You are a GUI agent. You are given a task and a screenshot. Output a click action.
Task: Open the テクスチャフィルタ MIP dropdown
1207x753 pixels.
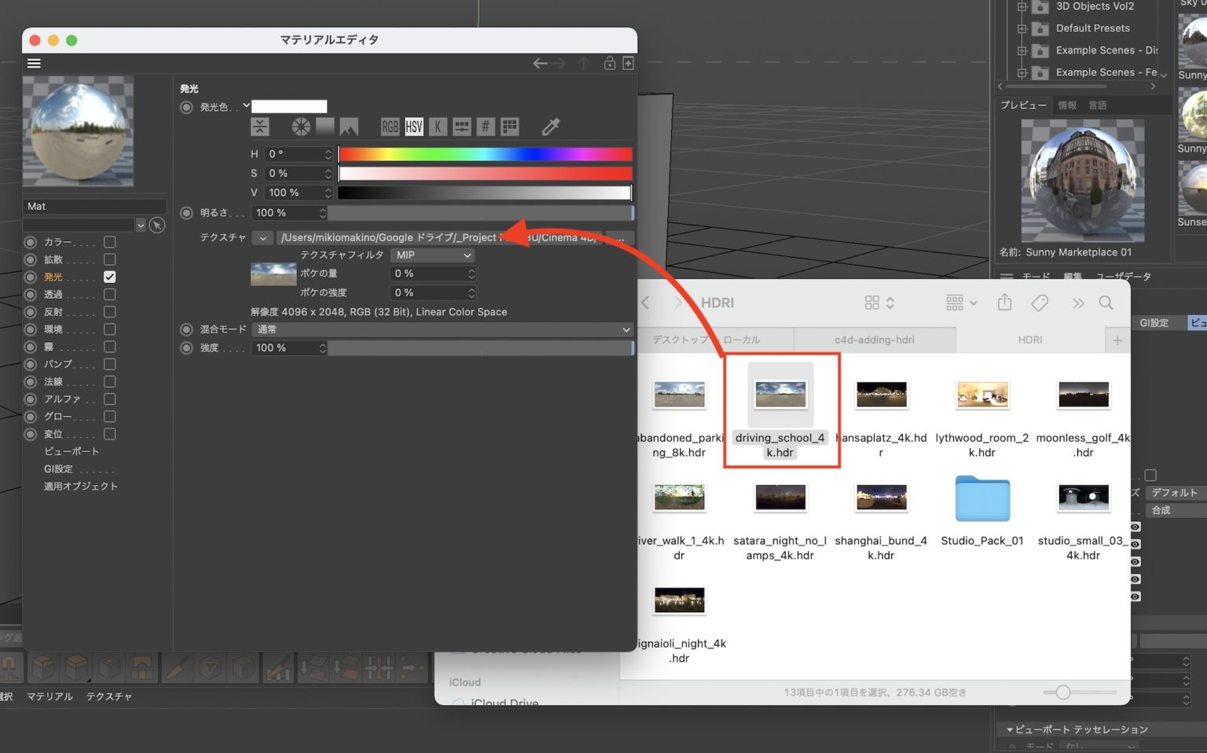433,255
